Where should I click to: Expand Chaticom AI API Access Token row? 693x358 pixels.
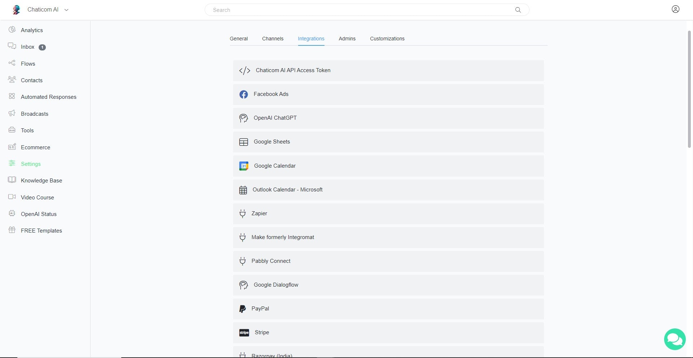pos(388,71)
